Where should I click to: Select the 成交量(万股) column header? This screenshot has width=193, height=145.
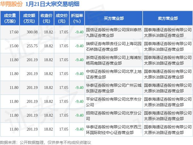tap(10, 18)
